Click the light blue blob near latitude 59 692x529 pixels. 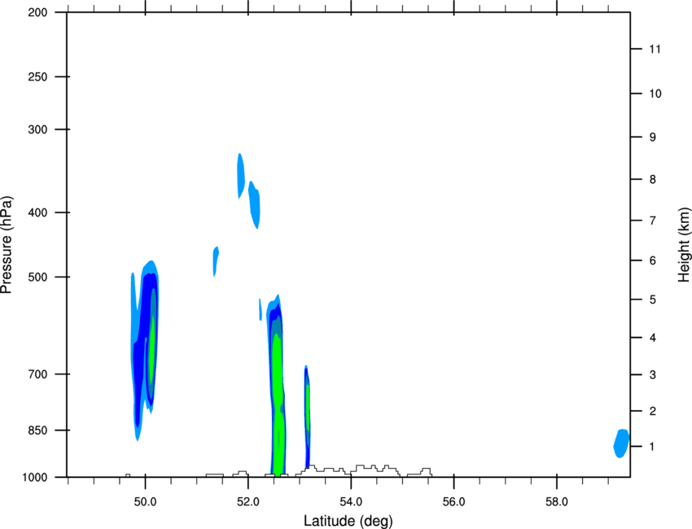621,444
